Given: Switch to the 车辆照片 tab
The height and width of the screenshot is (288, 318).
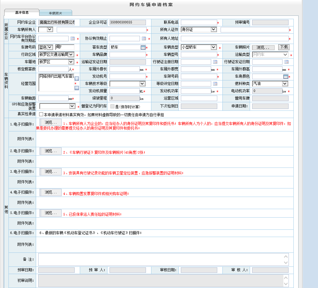Looking at the screenshot, I should [56, 13].
